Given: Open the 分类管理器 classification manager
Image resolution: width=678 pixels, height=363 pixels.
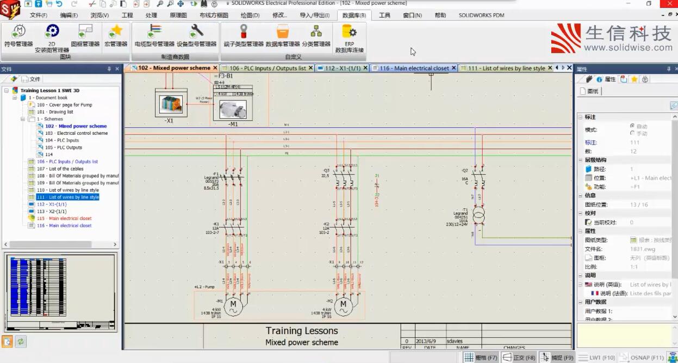Looking at the screenshot, I should tap(316, 36).
